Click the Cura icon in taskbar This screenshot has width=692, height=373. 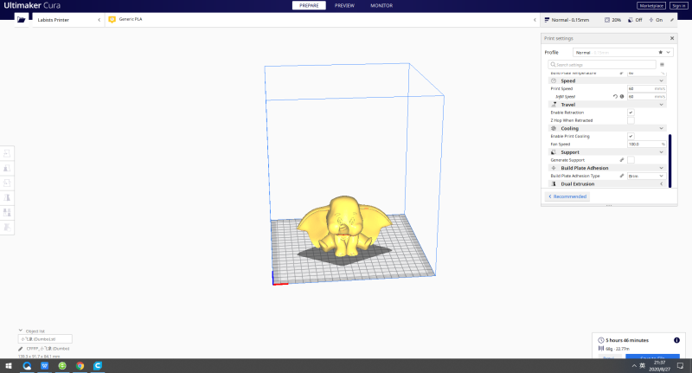pos(98,365)
